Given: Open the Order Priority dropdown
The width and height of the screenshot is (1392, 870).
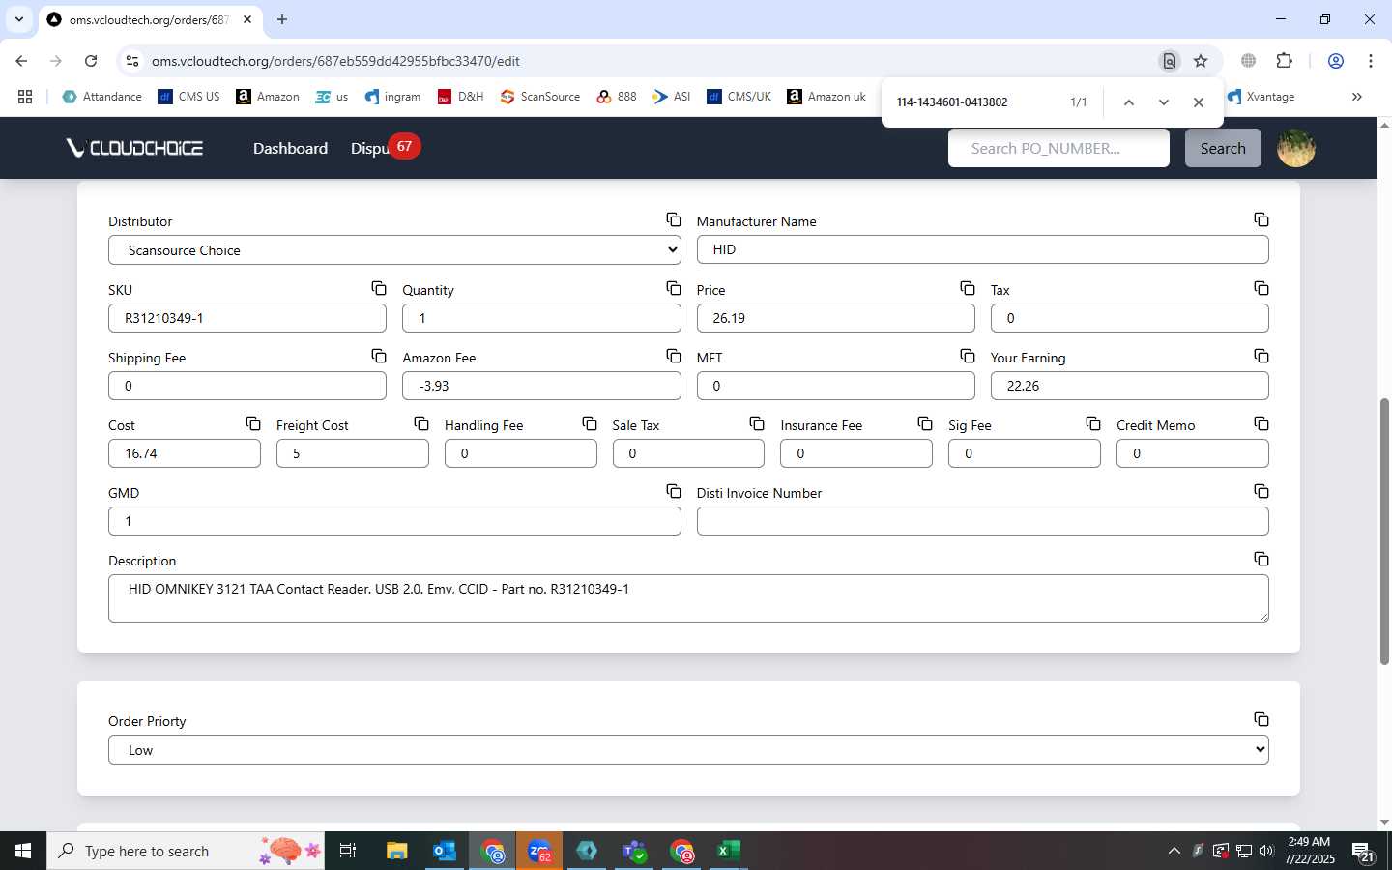Looking at the screenshot, I should (x=688, y=750).
